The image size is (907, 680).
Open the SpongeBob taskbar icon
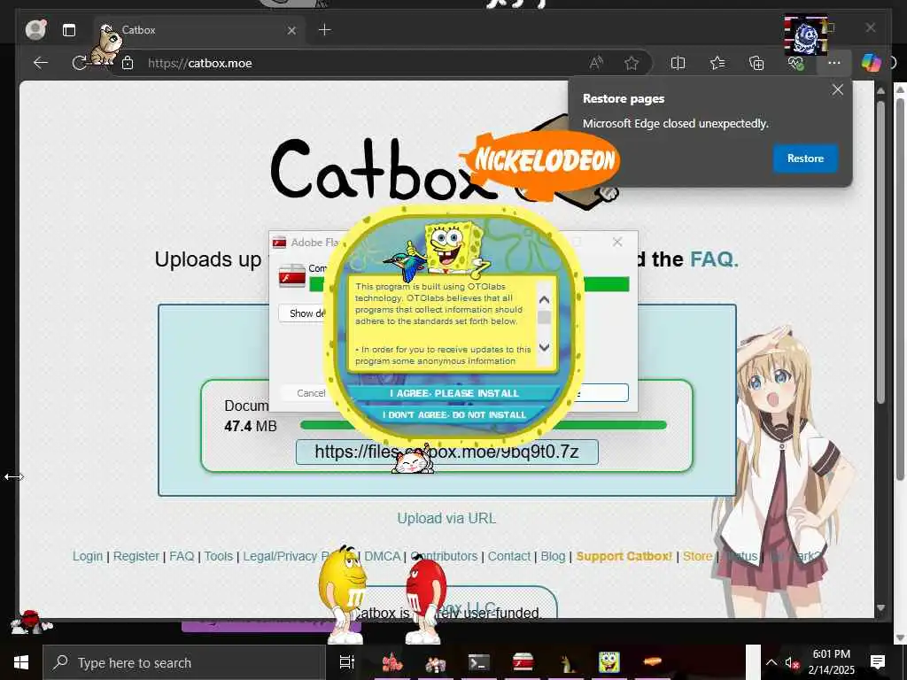click(x=609, y=662)
